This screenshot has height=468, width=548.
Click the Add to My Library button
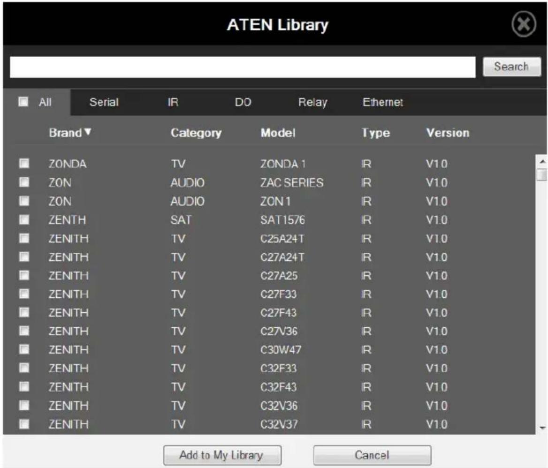pyautogui.click(x=222, y=455)
